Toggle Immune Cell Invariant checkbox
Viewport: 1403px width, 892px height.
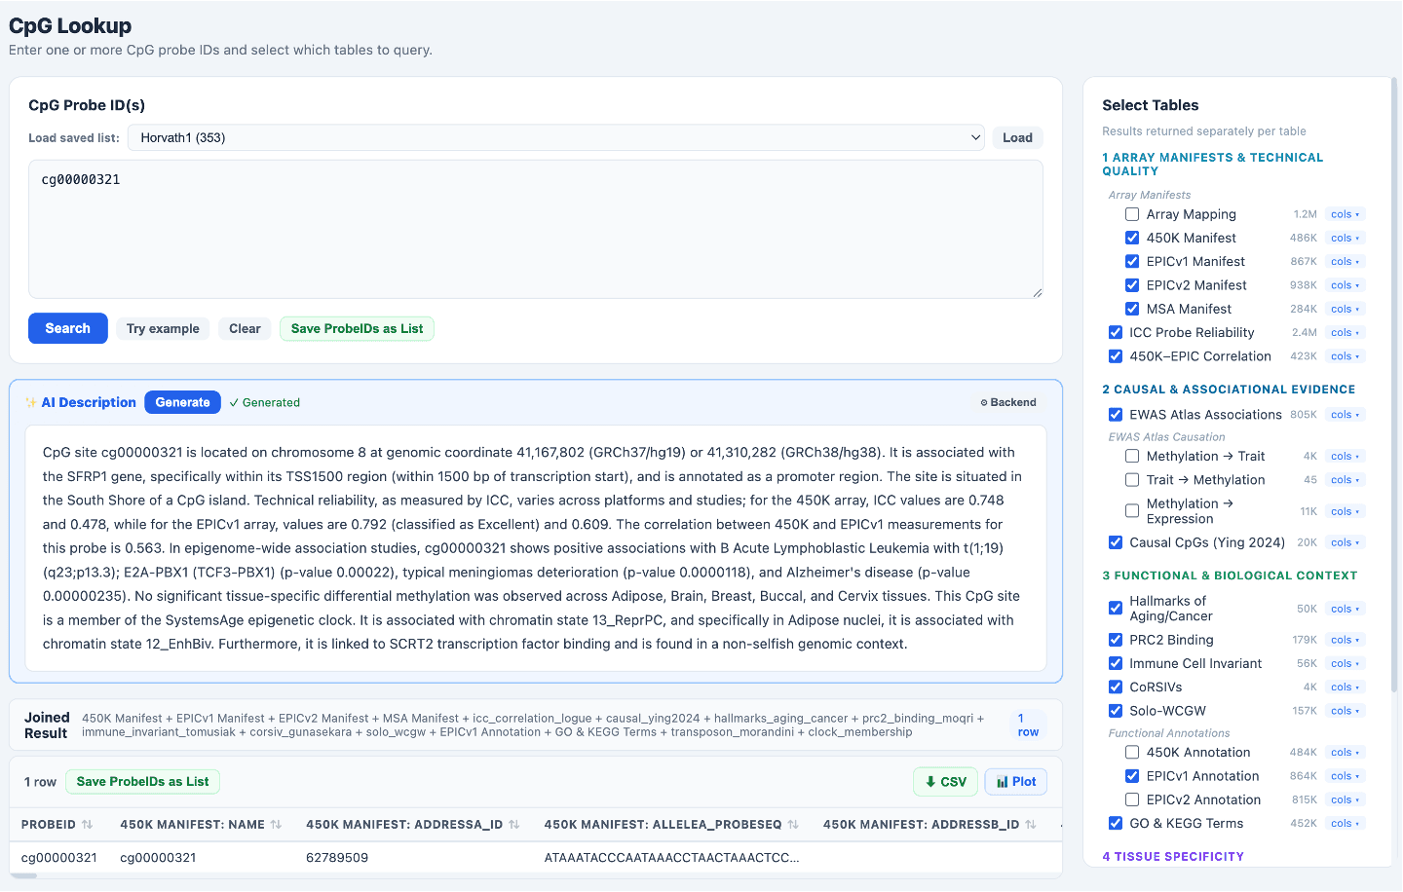(1116, 664)
